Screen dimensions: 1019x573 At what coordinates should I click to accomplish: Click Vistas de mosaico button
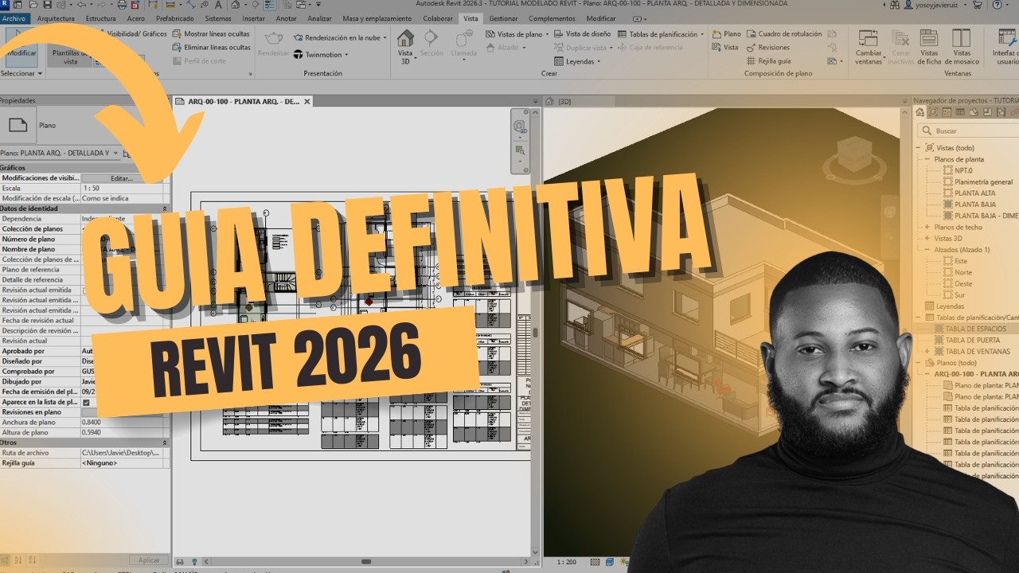[x=961, y=46]
